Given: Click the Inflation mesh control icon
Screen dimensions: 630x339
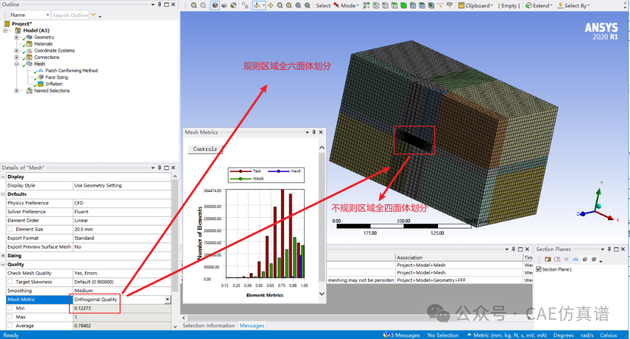Looking at the screenshot, I should pos(40,84).
